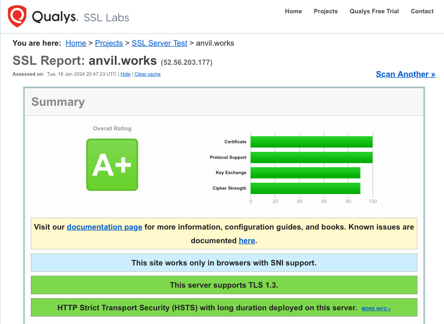The width and height of the screenshot is (444, 324).
Task: Open the Contact menu item
Action: coord(422,11)
